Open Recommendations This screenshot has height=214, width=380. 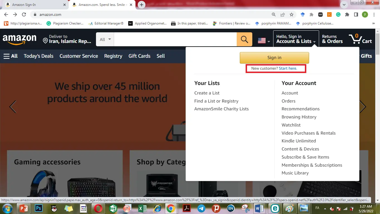coord(301,109)
